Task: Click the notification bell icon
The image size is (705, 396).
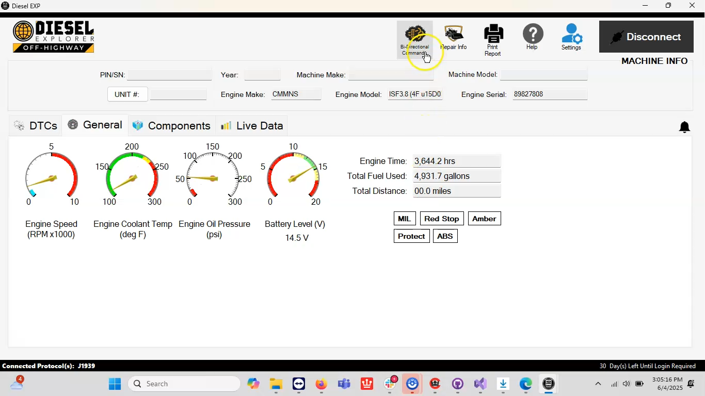Action: pos(684,127)
